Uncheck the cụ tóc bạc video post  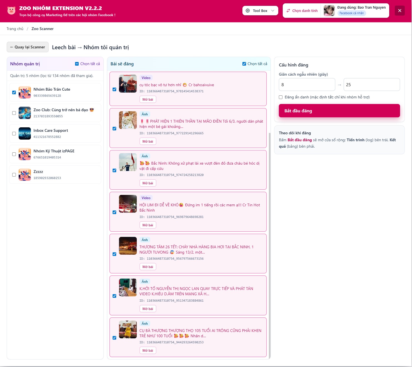click(x=114, y=89)
